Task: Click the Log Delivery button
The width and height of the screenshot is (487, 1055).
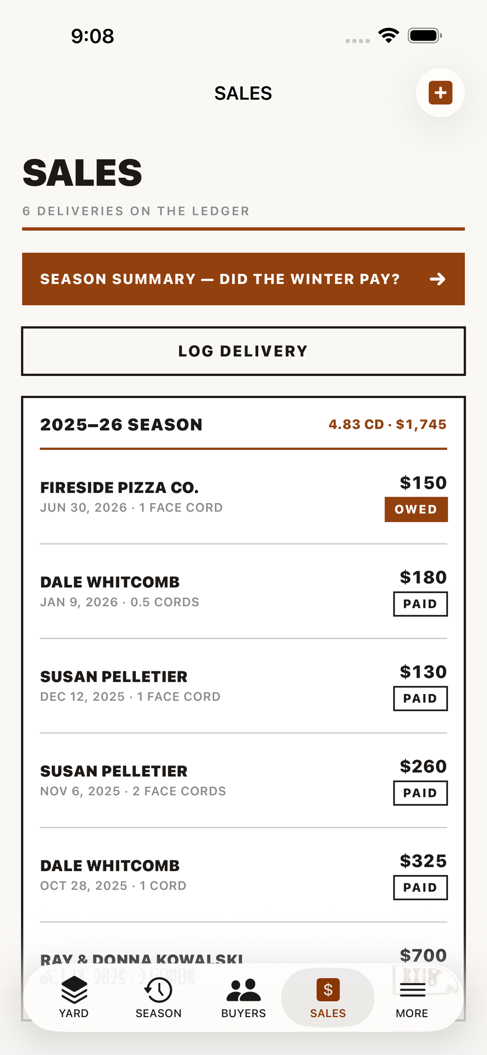Action: [243, 351]
